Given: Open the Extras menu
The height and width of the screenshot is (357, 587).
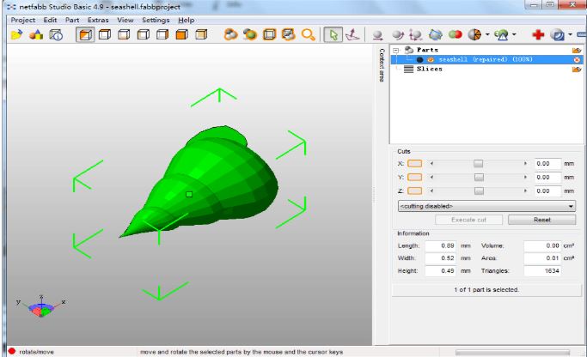Looking at the screenshot, I should click(98, 21).
